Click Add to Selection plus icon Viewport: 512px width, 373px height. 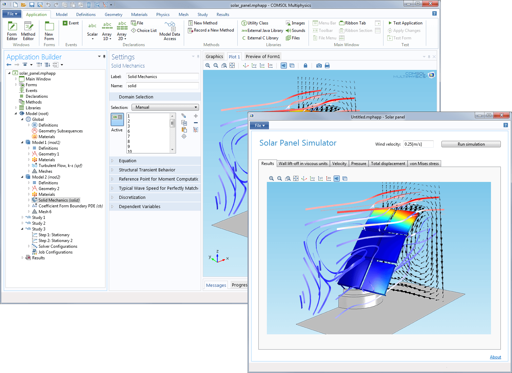click(x=196, y=116)
